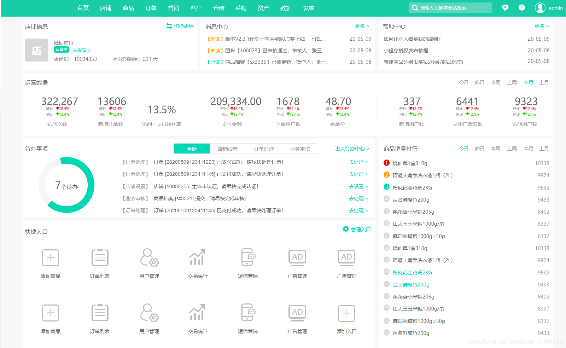This screenshot has height=348, width=566.
Task: Open 用户管理 icon in bottom shortcut row
Action: click(149, 313)
